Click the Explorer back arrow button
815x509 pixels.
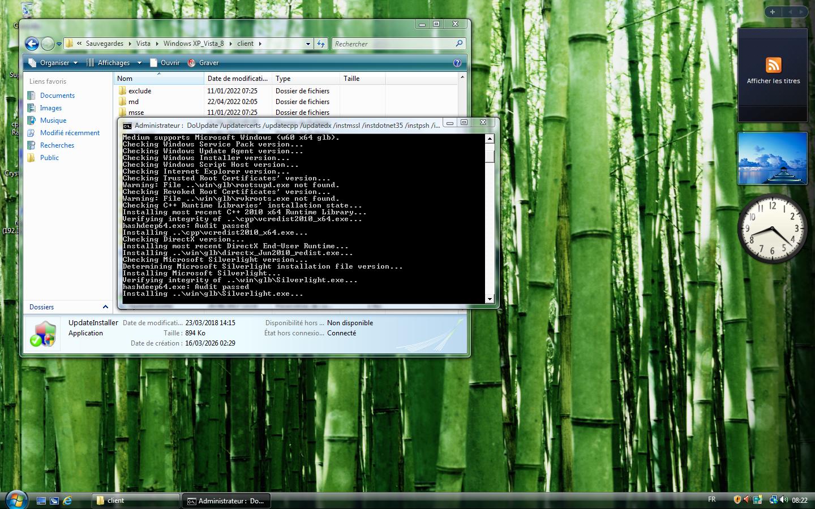pos(32,44)
